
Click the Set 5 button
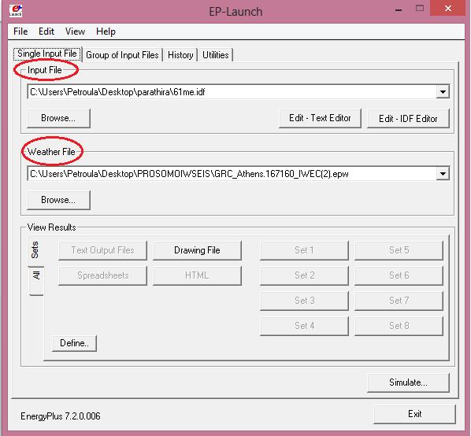pyautogui.click(x=399, y=250)
